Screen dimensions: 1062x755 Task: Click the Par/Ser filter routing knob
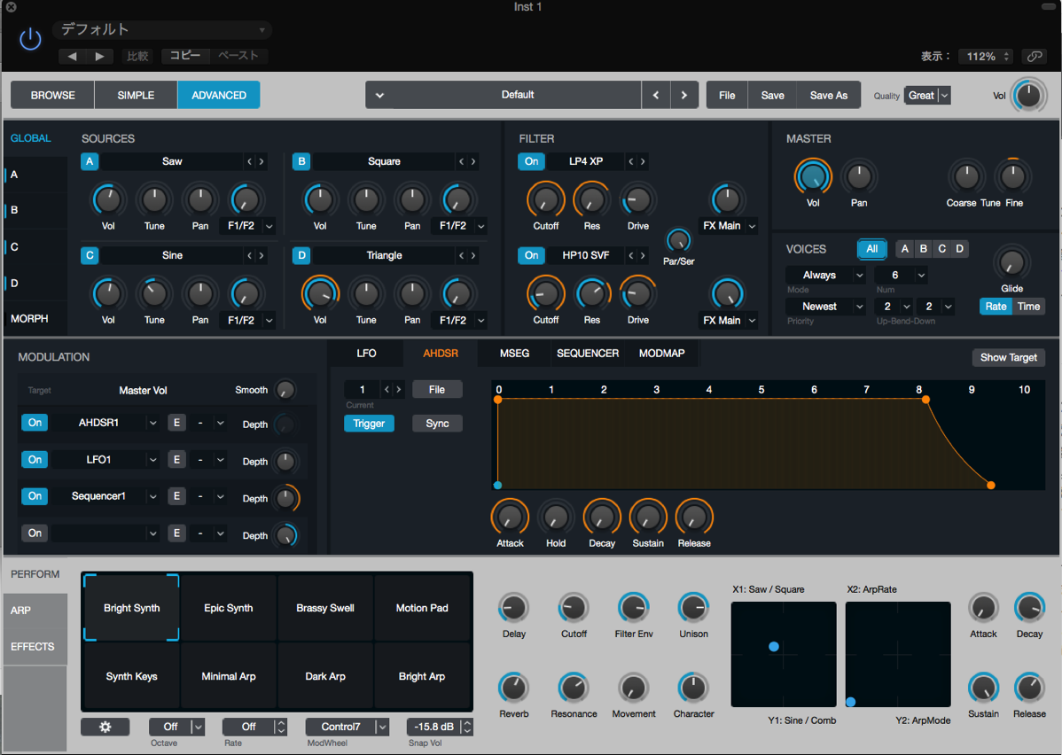click(x=678, y=240)
